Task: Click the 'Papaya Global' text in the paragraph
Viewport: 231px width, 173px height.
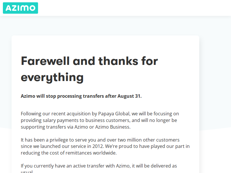Action: (114, 114)
